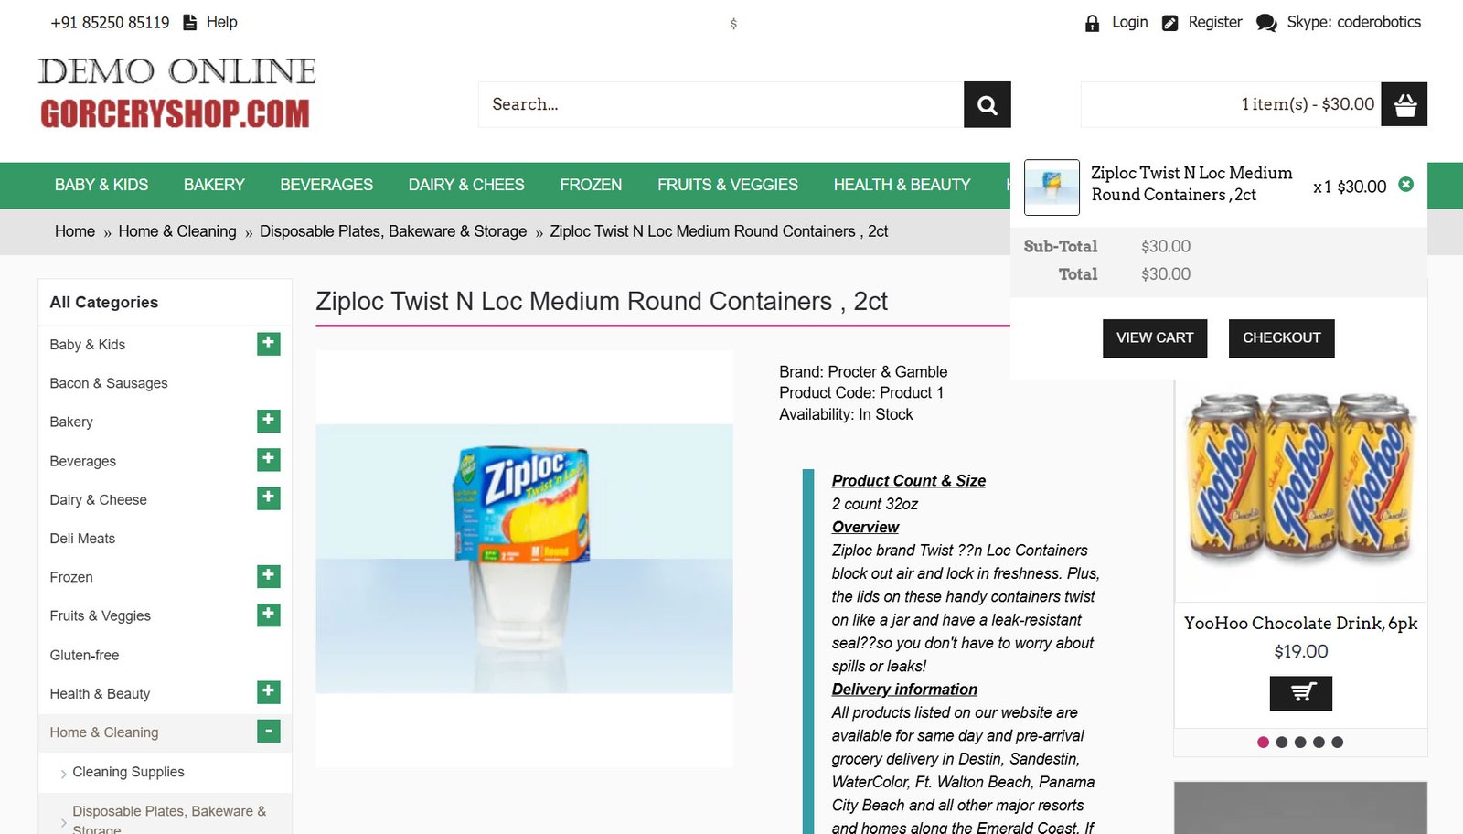Click the Frozen sidebar link
Screen dimensions: 1463x834
tap(71, 577)
